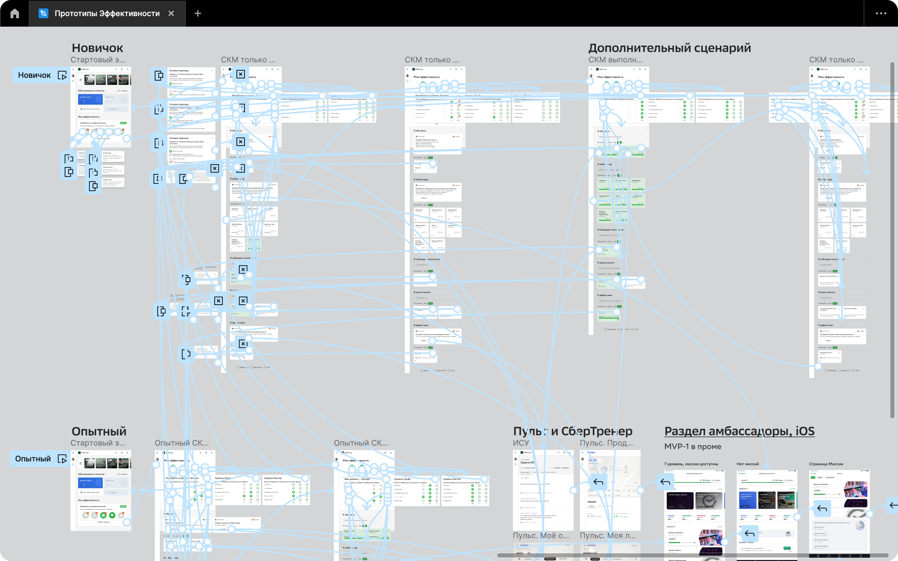Screen dimensions: 898x561
Task: Click the play icon on Новичок flow
Action: [62, 75]
